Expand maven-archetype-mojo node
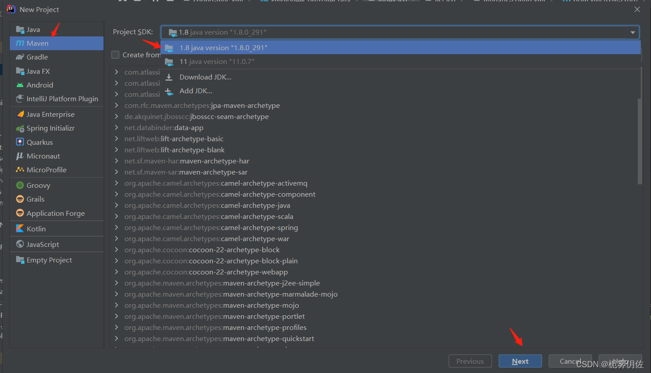This screenshot has width=651, height=373. (x=116, y=305)
